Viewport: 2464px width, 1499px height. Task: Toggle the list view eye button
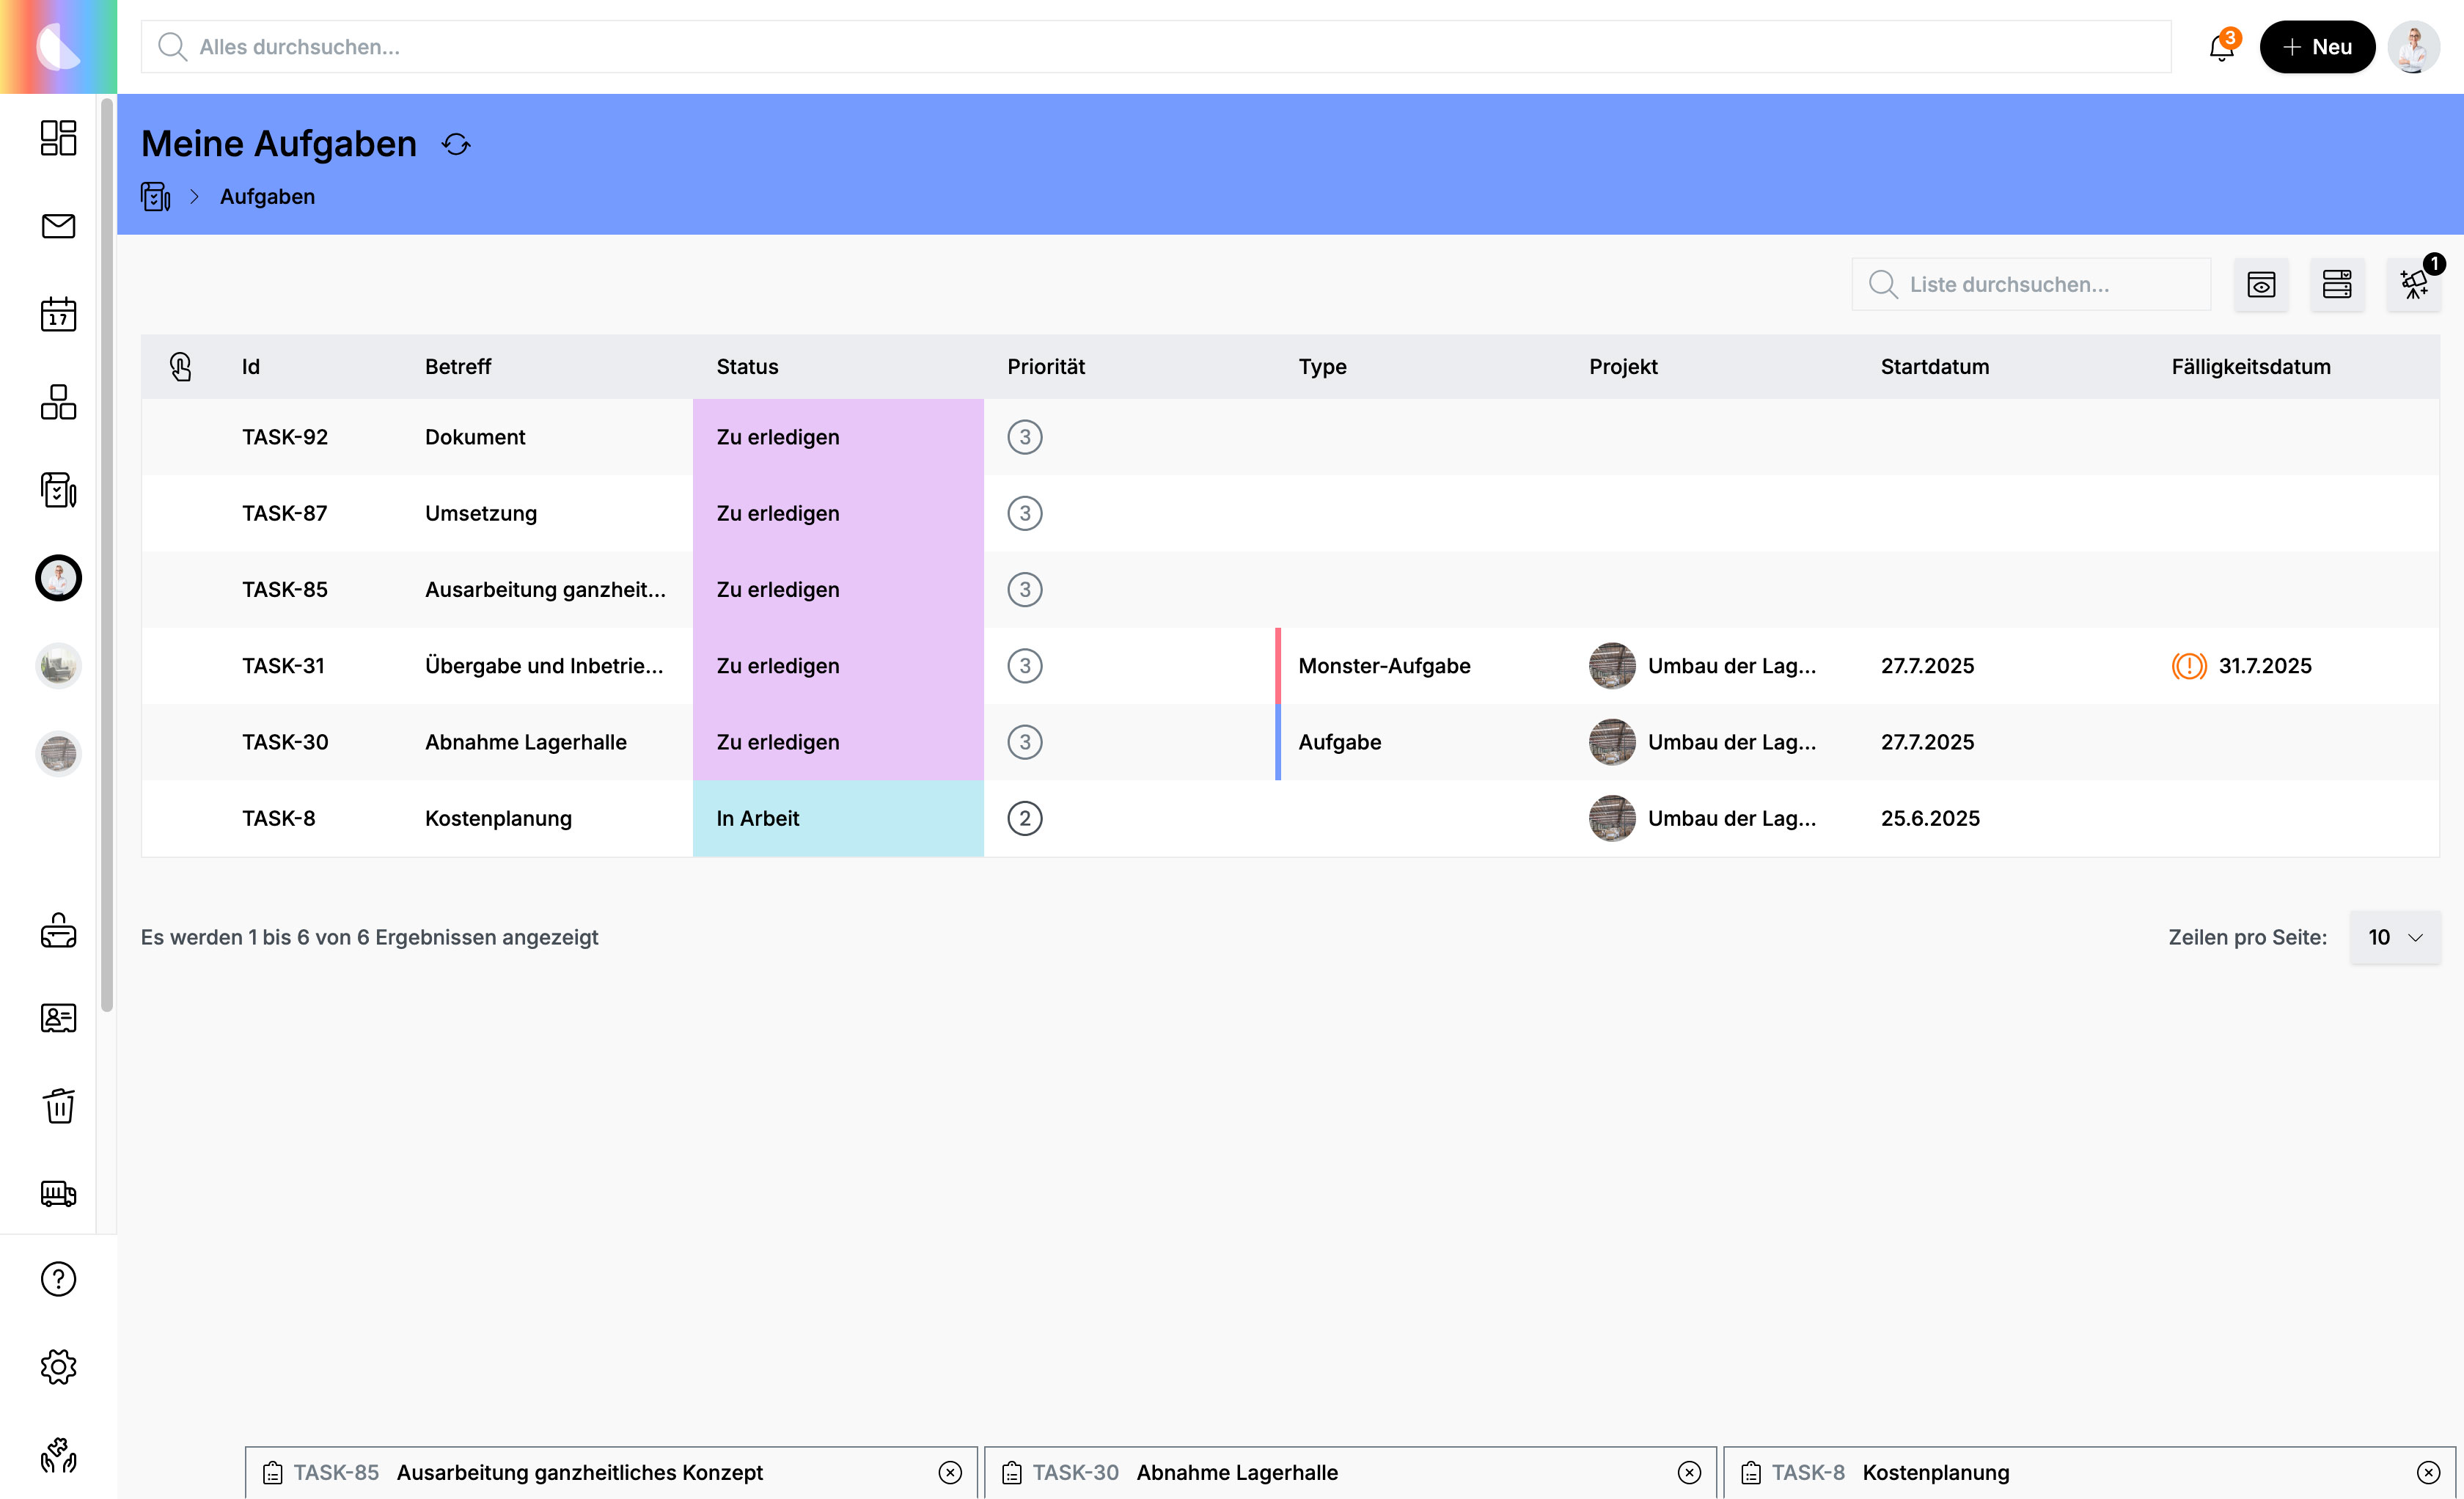tap(2261, 285)
